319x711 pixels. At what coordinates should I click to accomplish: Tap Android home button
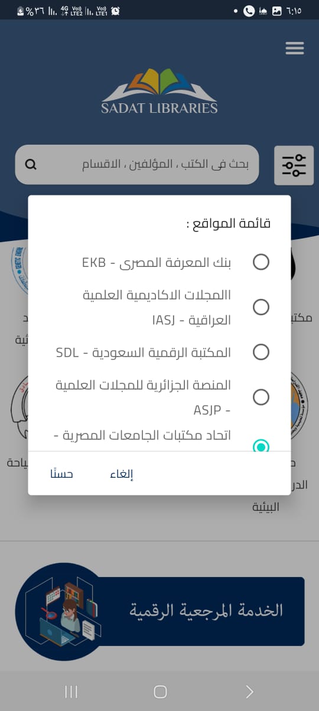point(160,692)
